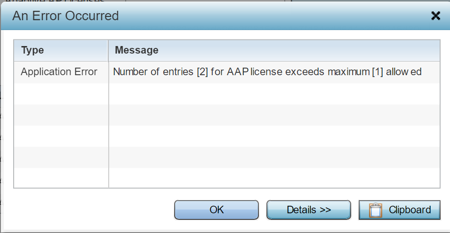
Task: Select the second empty row in Message column
Action: 274,115
